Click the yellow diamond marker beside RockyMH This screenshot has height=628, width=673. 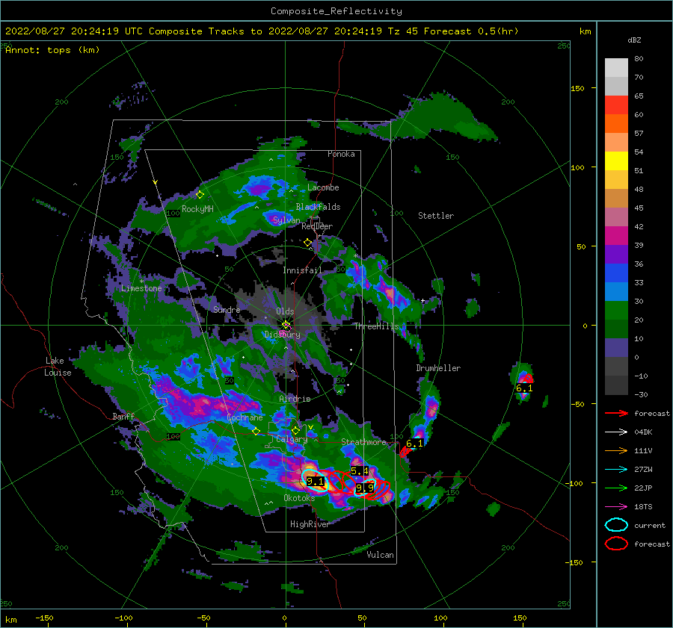click(x=200, y=195)
